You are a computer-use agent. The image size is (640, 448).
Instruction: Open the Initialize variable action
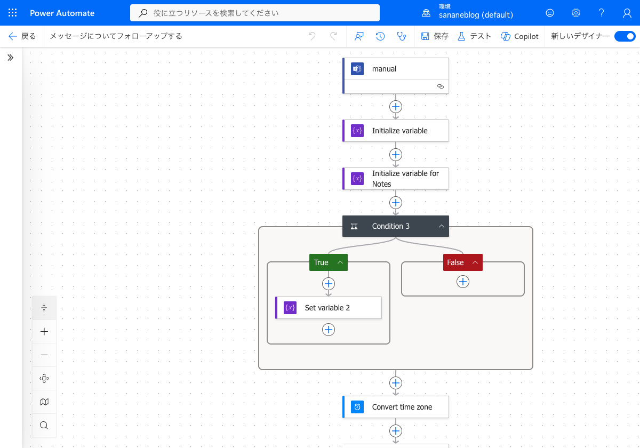tap(396, 131)
